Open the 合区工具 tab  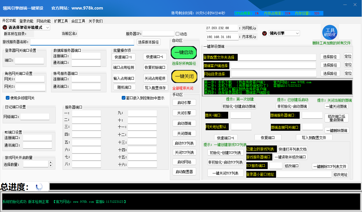(x=78, y=21)
